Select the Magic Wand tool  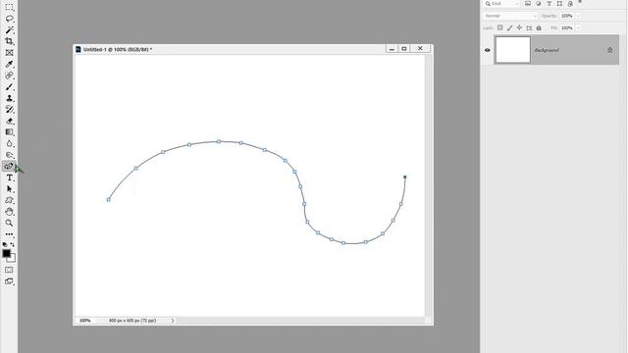tap(9, 30)
